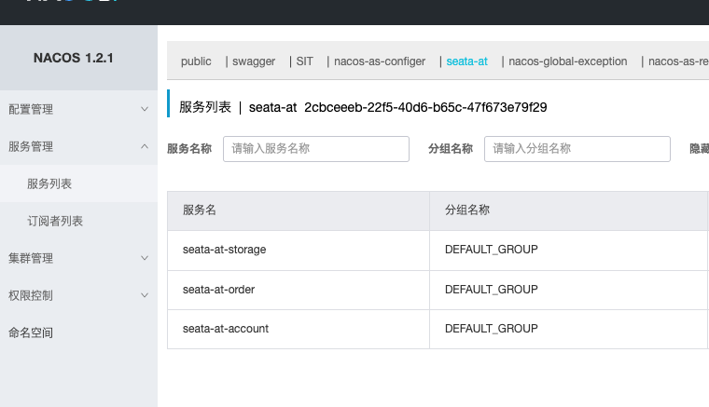Viewport: 709px width, 407px height.
Task: Expand the 权限控制 chevron arrow
Action: coord(144,295)
